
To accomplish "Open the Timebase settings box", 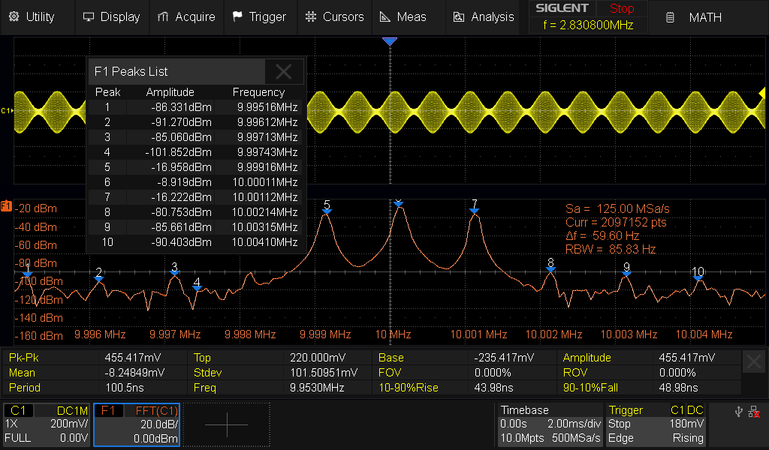I will click(550, 424).
